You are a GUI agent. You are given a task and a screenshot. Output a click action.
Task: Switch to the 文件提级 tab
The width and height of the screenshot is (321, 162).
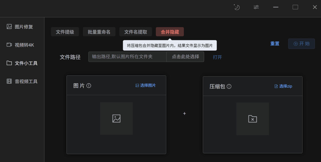65,32
